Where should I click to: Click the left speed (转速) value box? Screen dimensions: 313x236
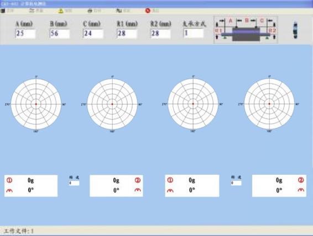pos(74,183)
